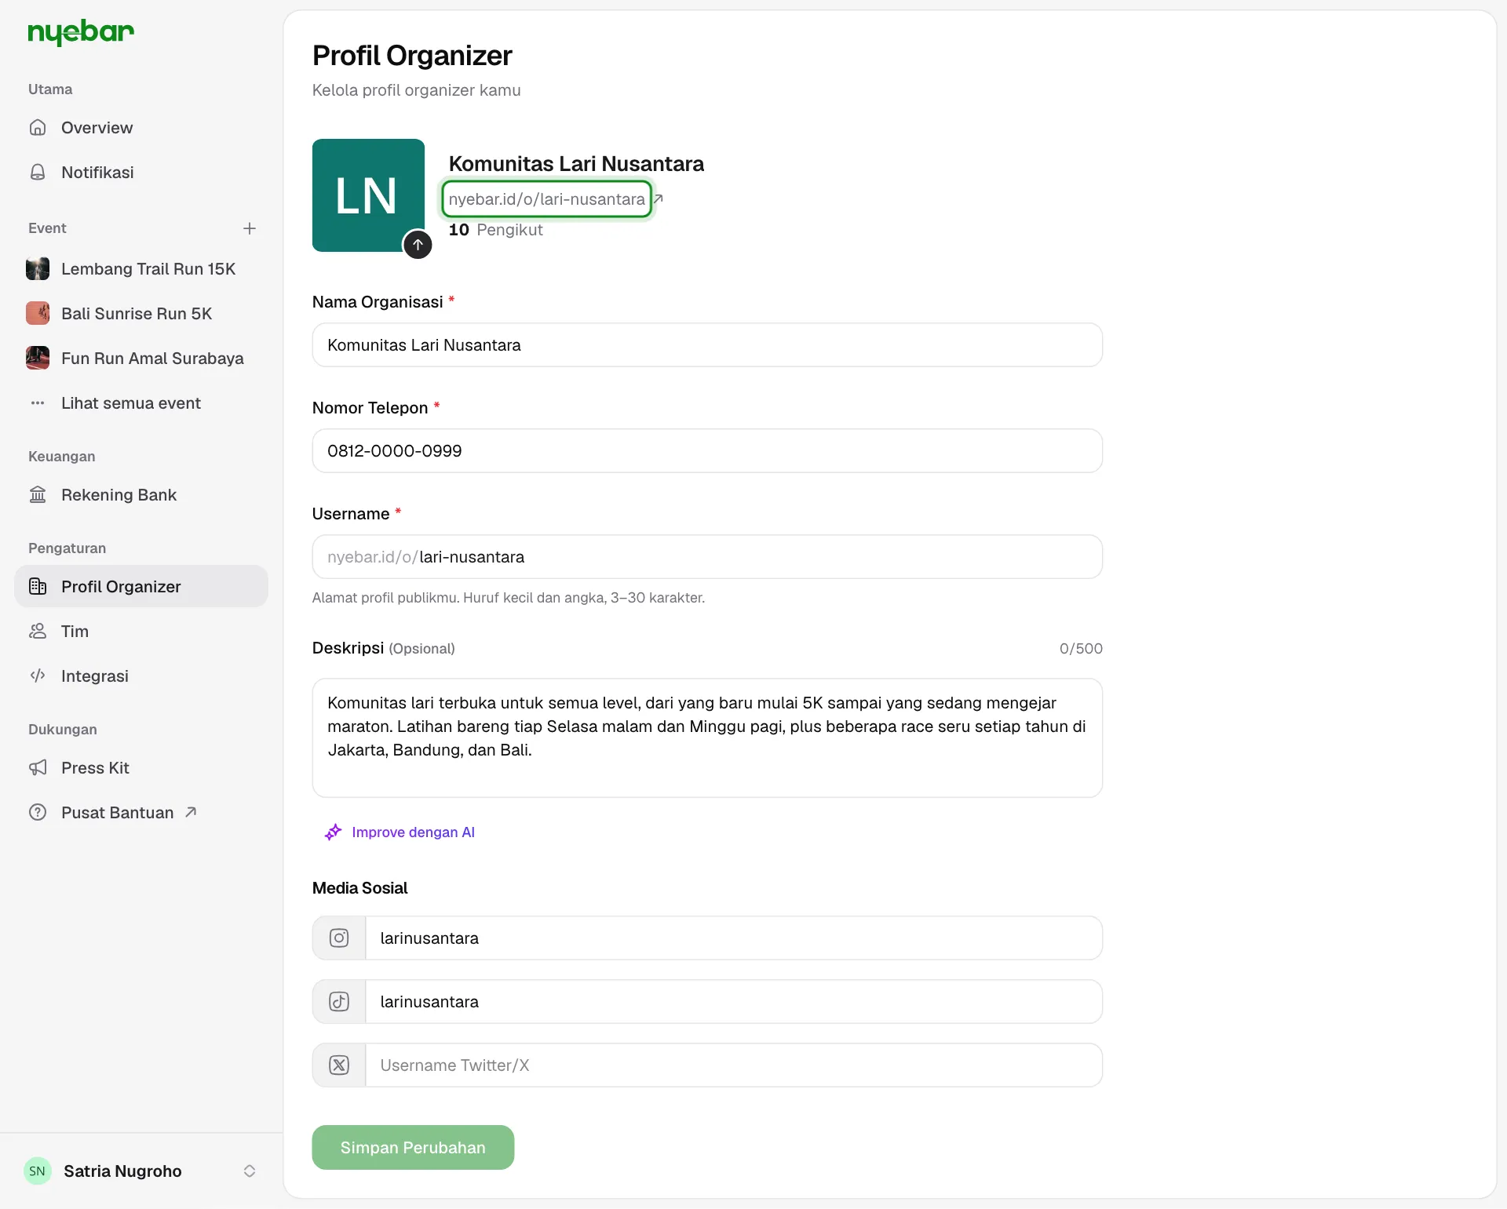Image resolution: width=1507 pixels, height=1209 pixels.
Task: Click into the Deskripsi textarea
Action: (707, 738)
